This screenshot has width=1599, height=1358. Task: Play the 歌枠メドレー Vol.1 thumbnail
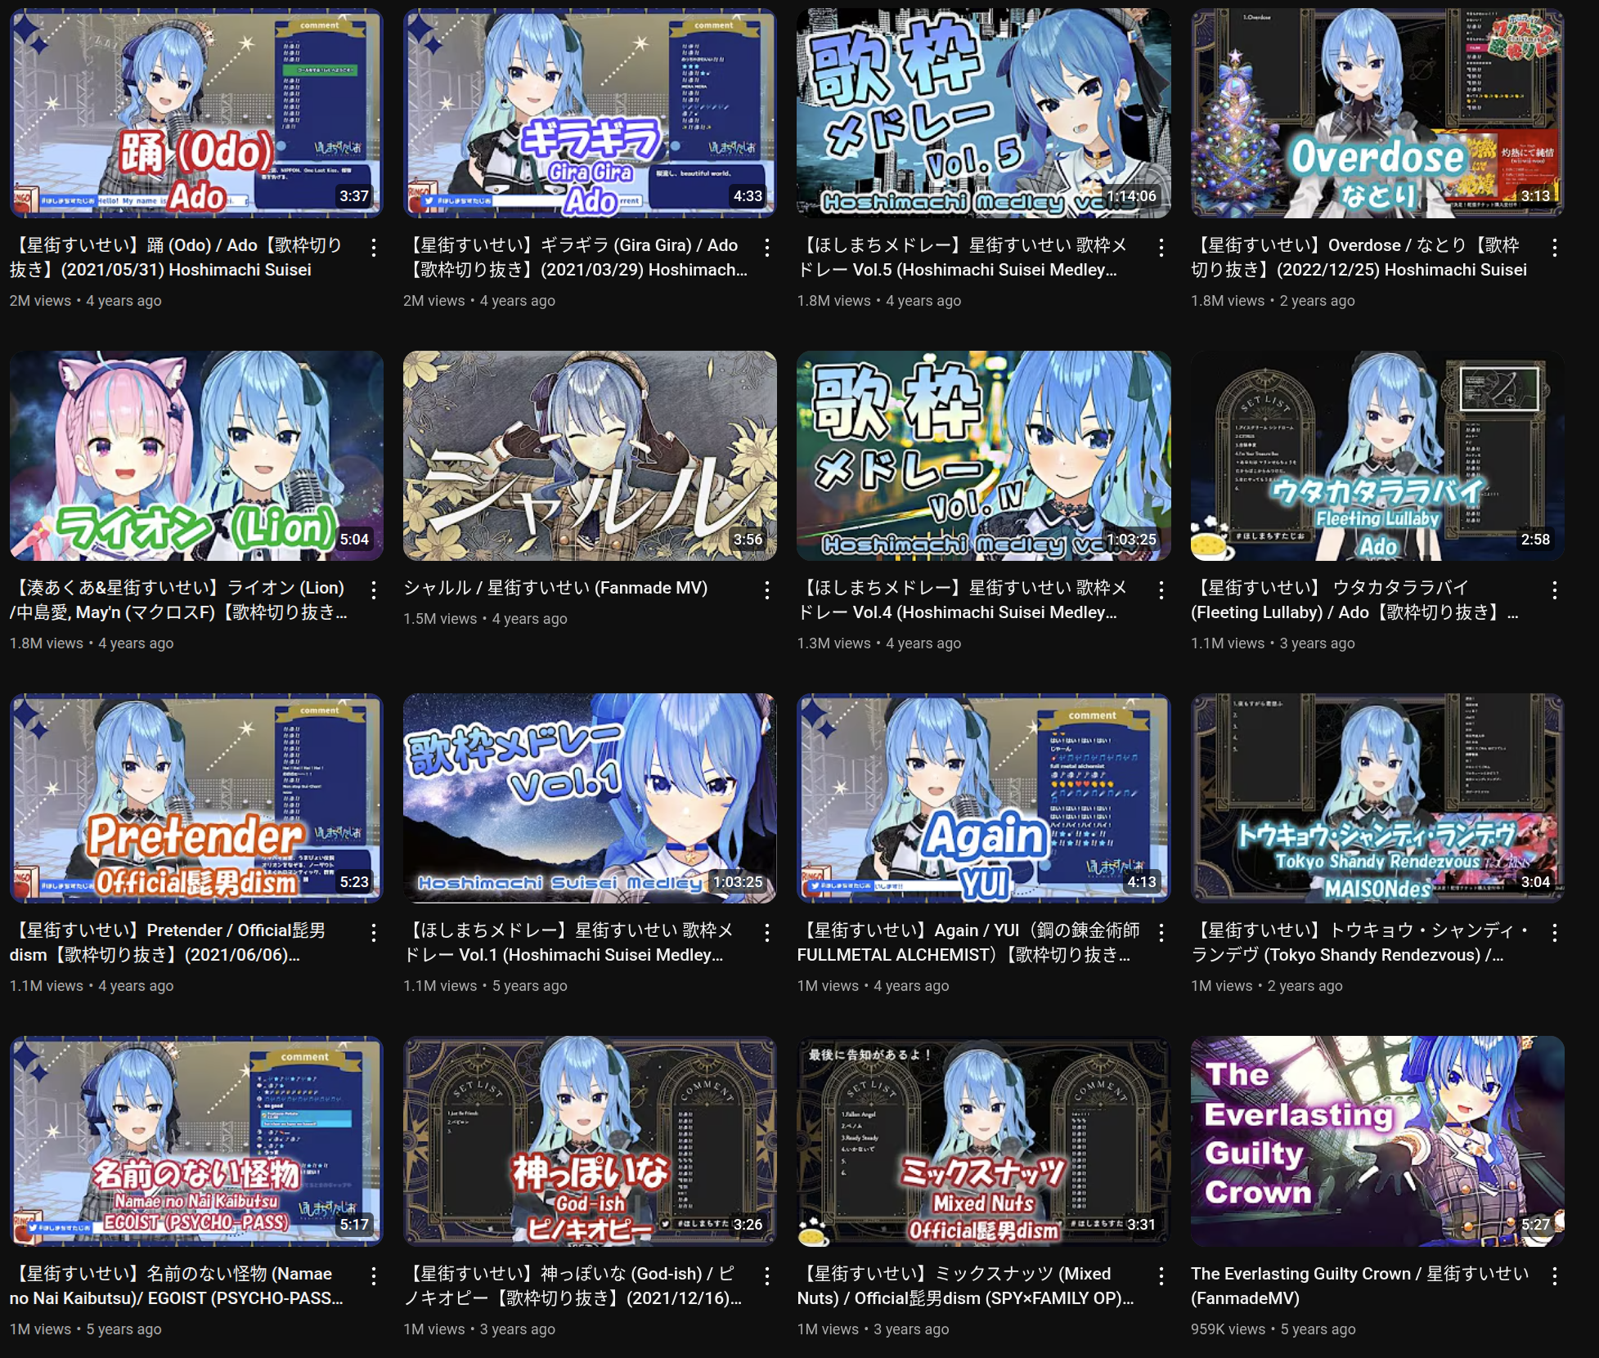point(590,798)
